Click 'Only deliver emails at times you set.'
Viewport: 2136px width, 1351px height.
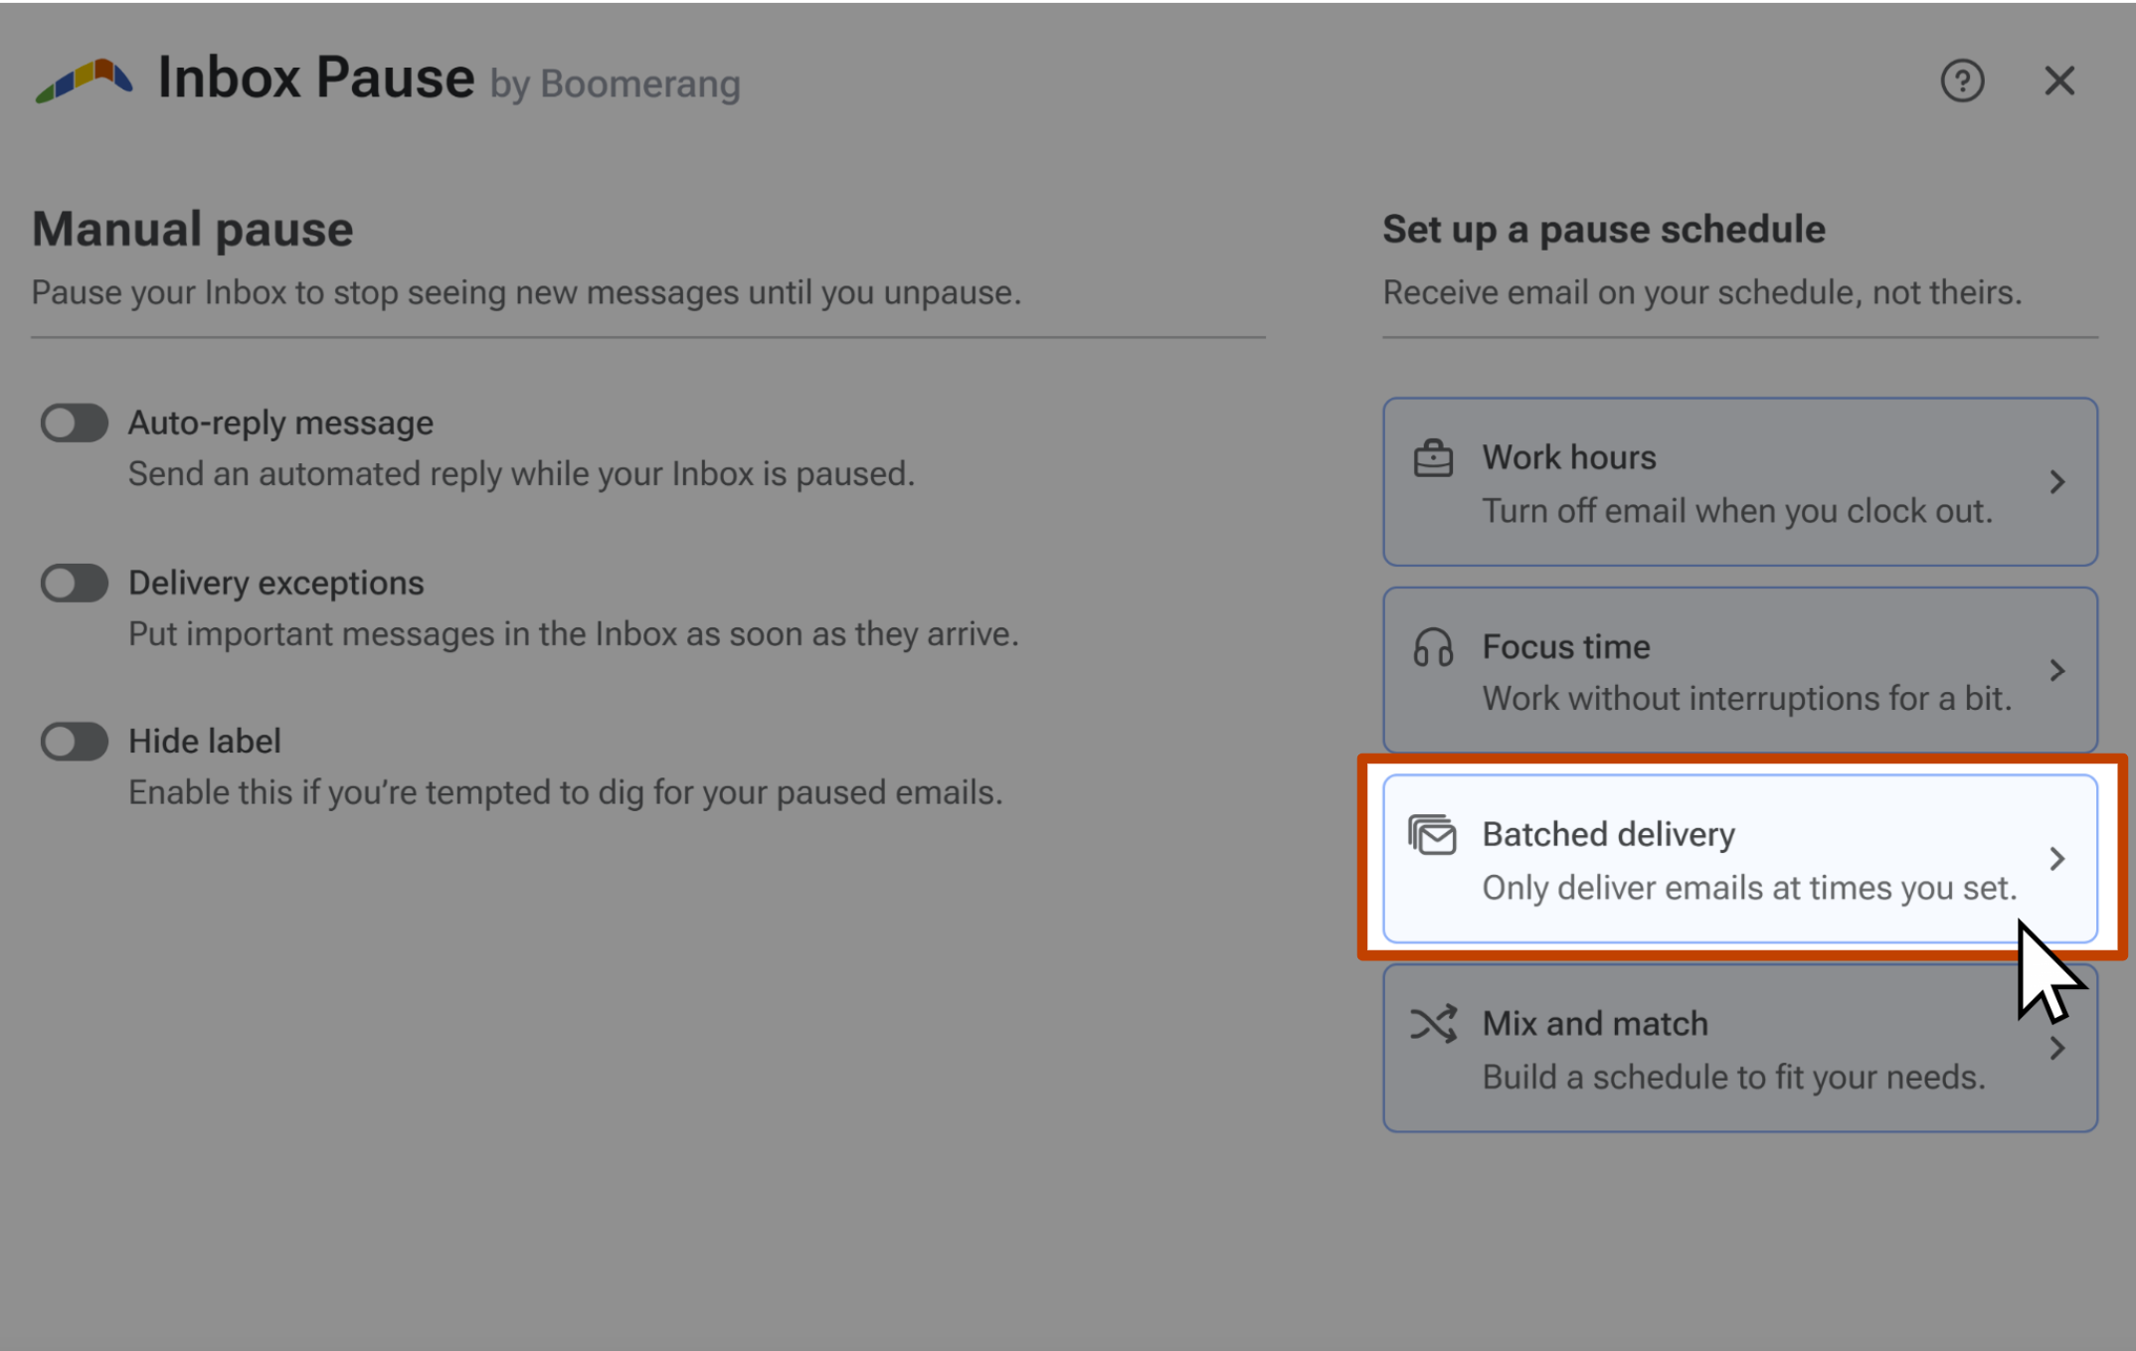click(1750, 888)
